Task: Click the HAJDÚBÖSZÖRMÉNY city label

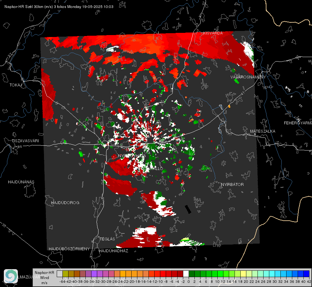Action: [69, 249]
